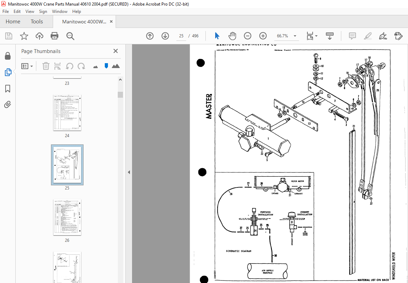Open the Sign menu
This screenshot has height=283, width=408.
click(43, 12)
